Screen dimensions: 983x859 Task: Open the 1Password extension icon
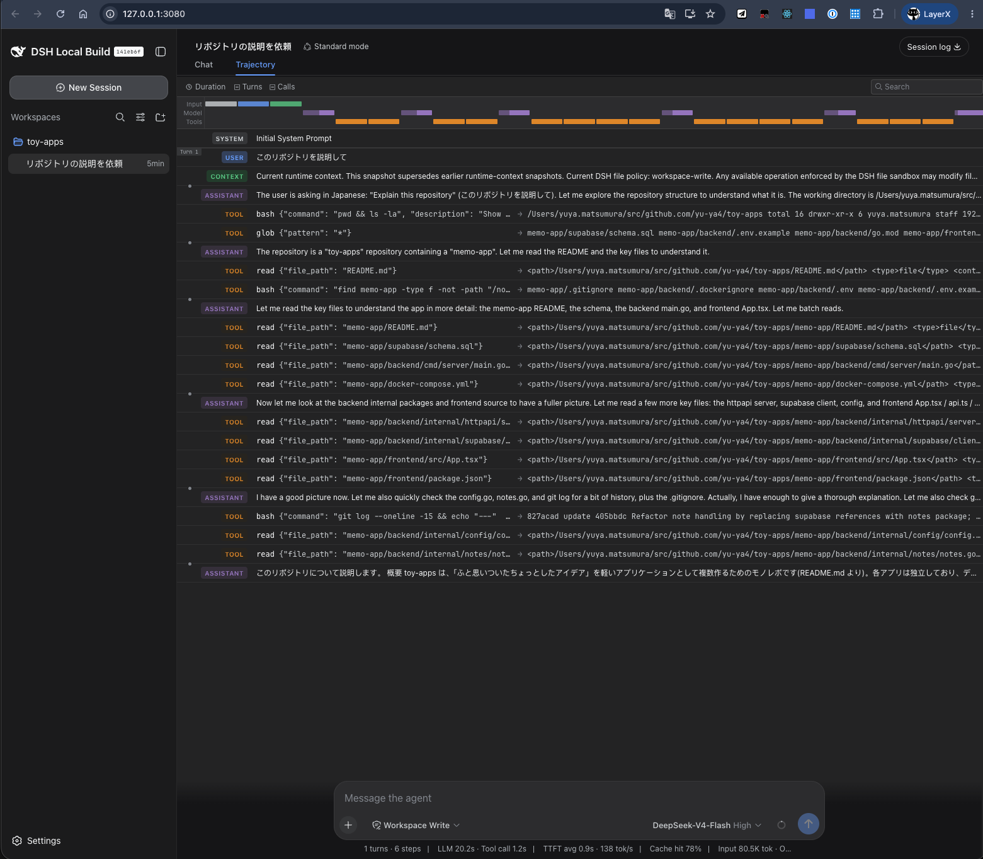coord(832,14)
